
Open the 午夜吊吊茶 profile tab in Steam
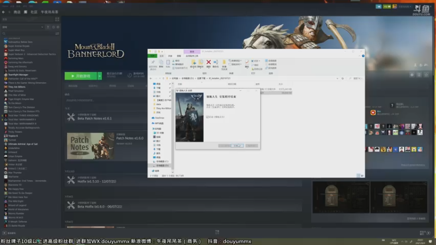[50, 12]
